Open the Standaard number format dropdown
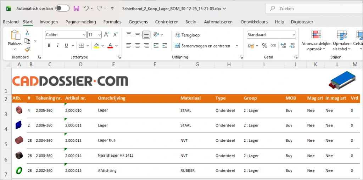The height and width of the screenshot is (180, 363). (x=294, y=35)
